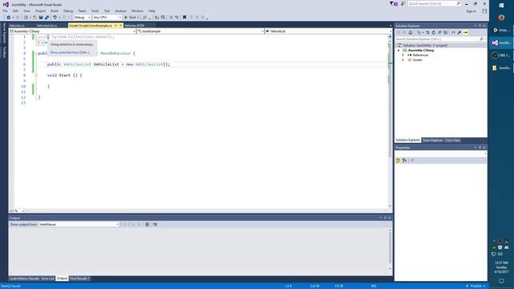Screen dimensions: 514x289
Task: Open the Analyze menu
Action: pyautogui.click(x=120, y=10)
